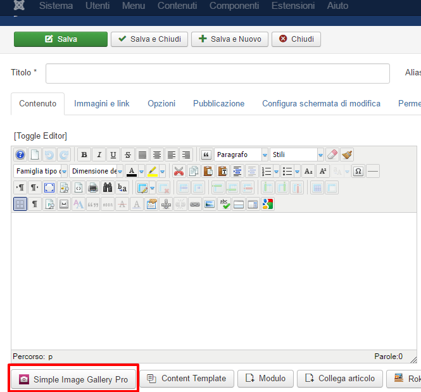Expand the numbered list style arrow

point(276,171)
